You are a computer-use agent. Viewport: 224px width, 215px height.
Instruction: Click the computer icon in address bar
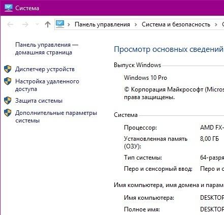pyautogui.click(x=60, y=24)
